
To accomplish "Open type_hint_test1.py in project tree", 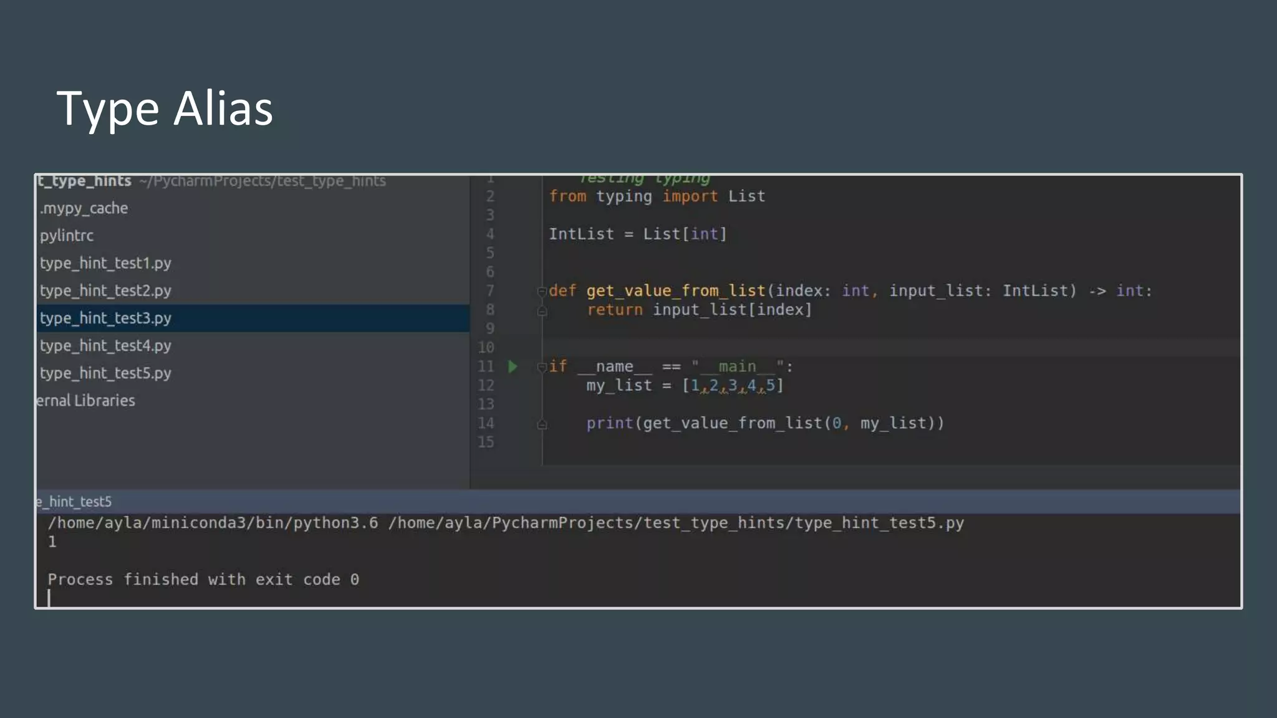I will (x=105, y=263).
